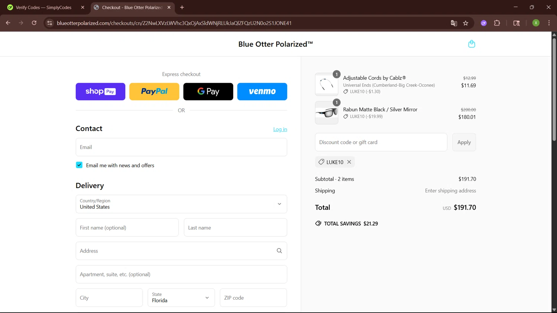557x313 pixels.
Task: Pay with PayPal button
Action: pyautogui.click(x=154, y=92)
